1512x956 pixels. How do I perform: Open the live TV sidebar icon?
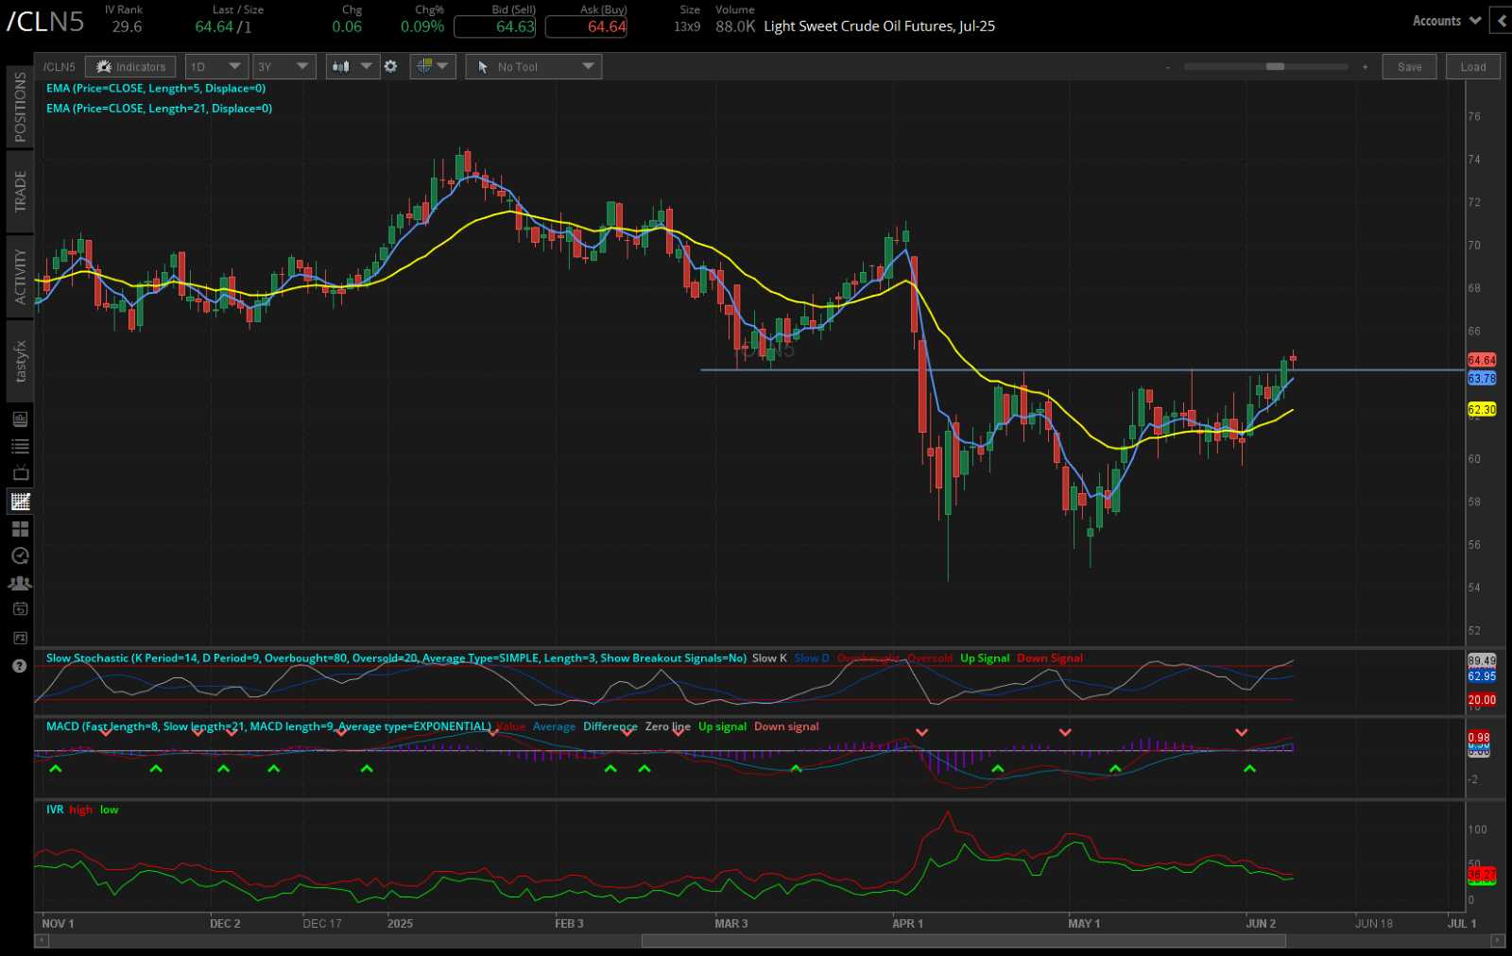click(19, 471)
